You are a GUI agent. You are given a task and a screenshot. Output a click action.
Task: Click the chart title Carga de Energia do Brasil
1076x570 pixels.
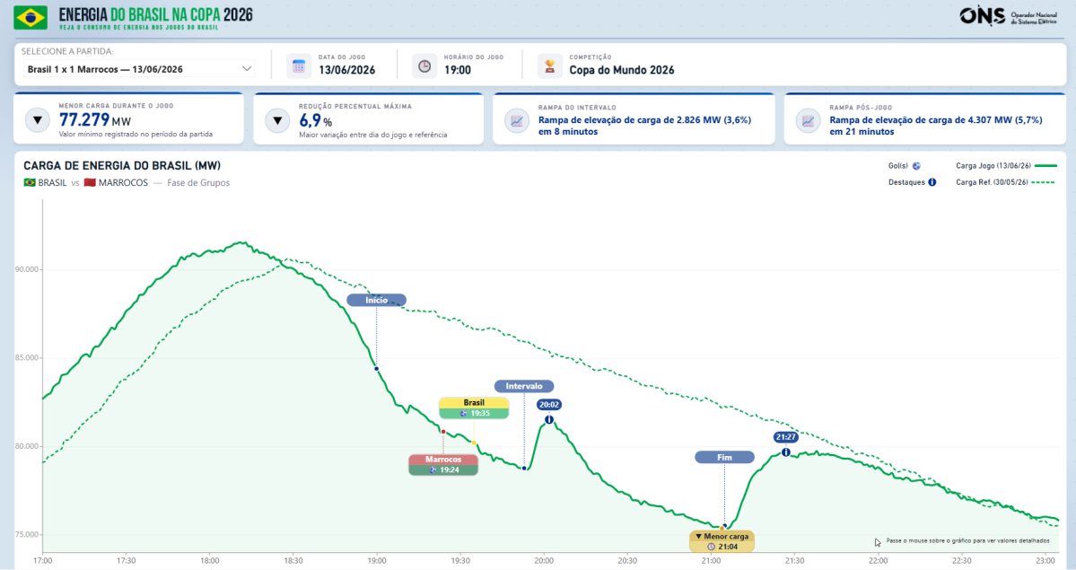122,165
